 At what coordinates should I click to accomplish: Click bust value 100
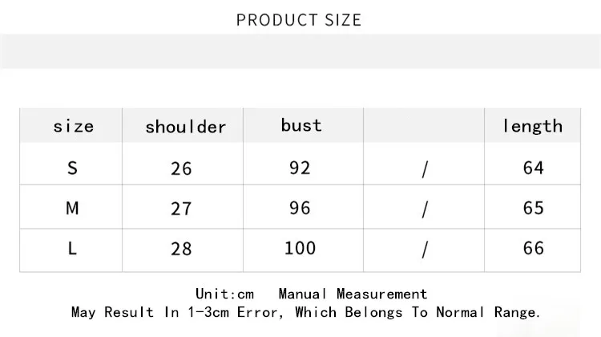point(300,248)
